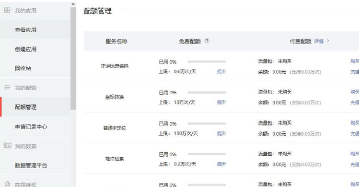359x187 pixels.
Task: Click 充值 link in 正逆地理编码 row
Action: pos(355,72)
